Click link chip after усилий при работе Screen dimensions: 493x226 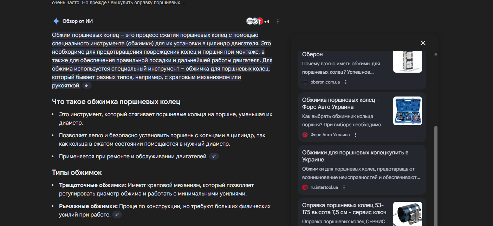117,214
